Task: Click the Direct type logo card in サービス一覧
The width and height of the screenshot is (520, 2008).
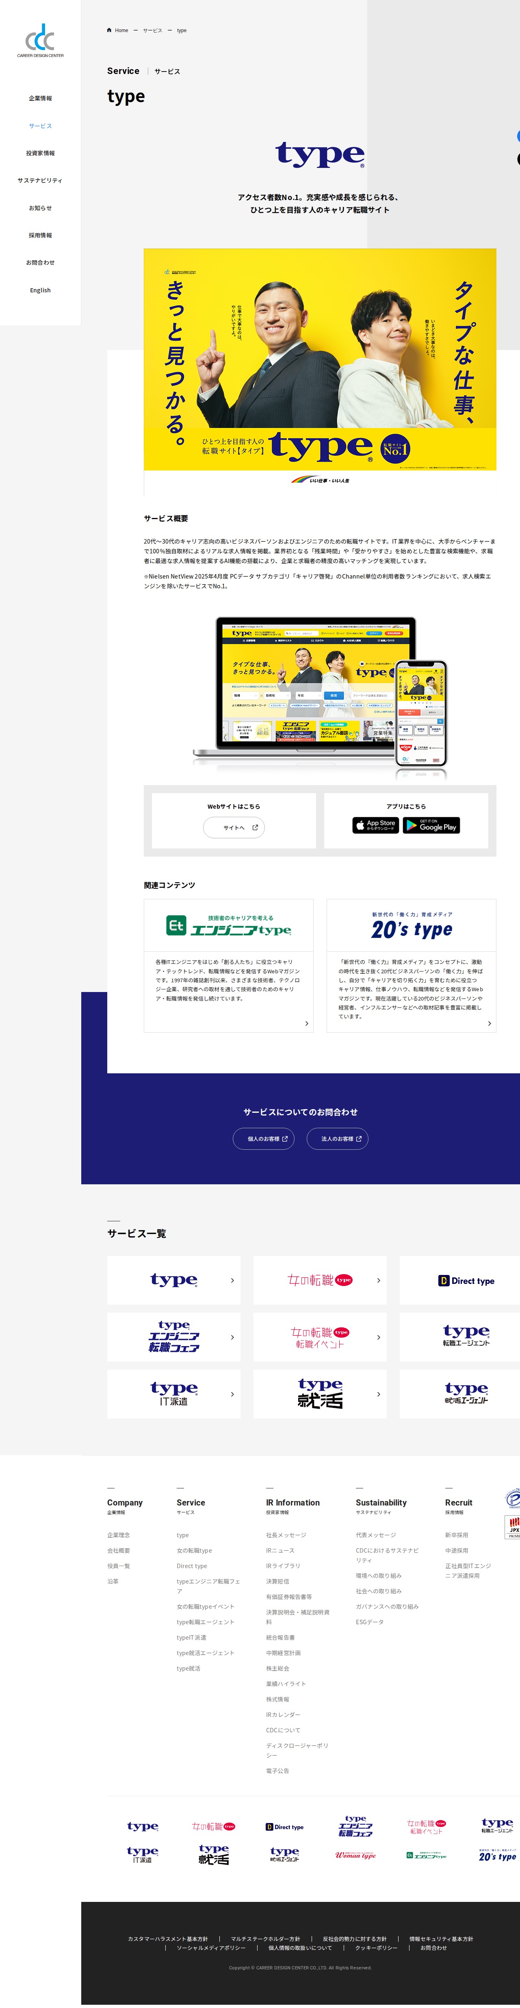Action: coord(459,1280)
